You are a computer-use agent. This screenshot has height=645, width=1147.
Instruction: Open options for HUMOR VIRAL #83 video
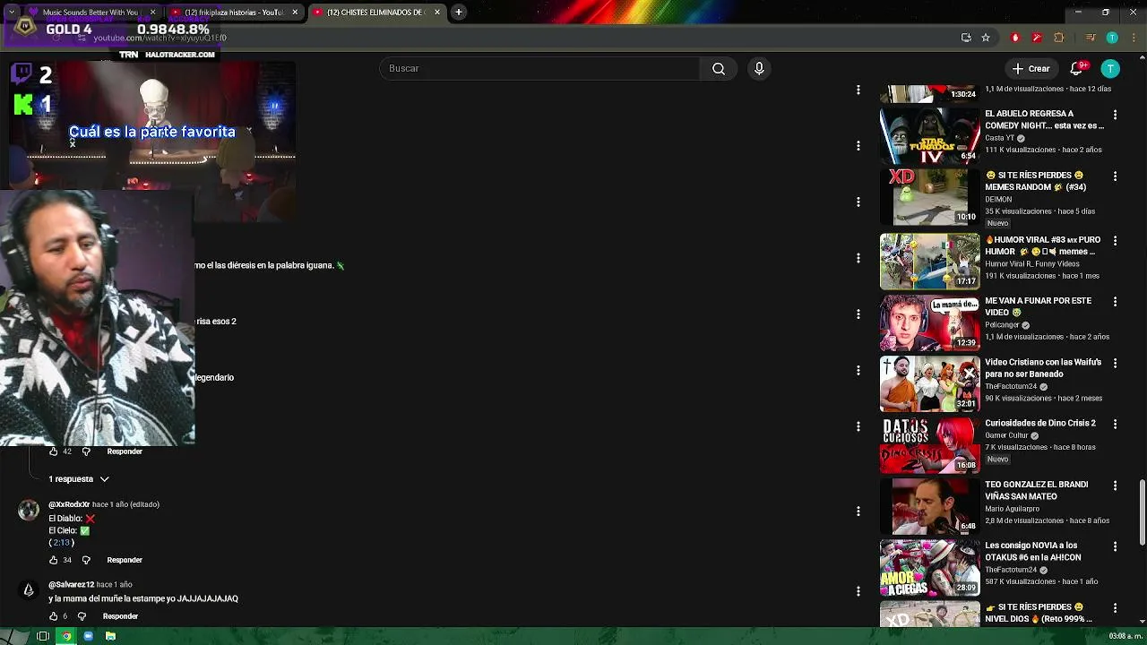1115,241
